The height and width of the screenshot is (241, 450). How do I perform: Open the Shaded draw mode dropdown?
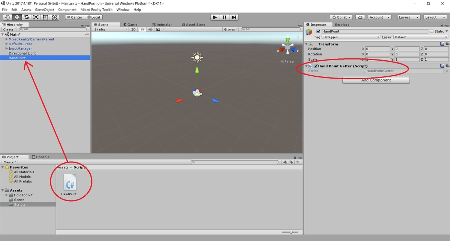110,29
